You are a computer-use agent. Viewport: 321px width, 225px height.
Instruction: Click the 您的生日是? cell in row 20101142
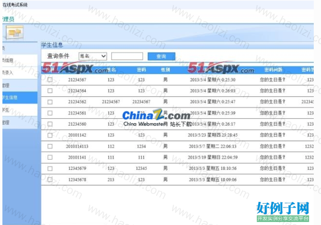click(273, 135)
